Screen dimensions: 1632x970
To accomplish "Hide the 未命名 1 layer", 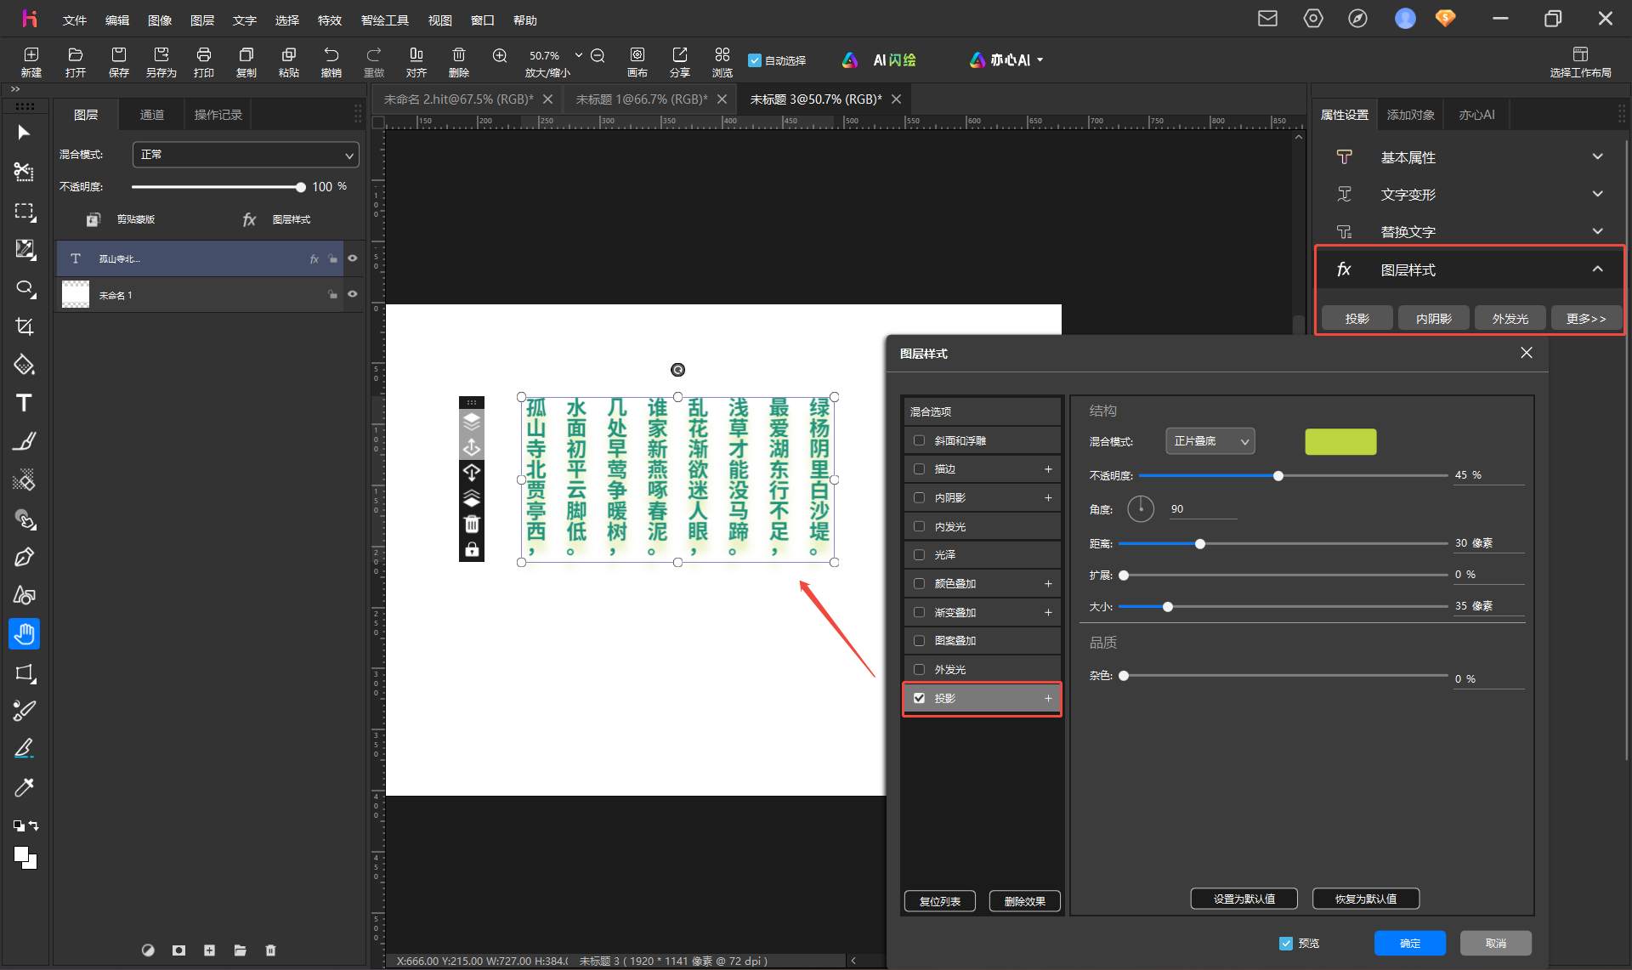I will point(353,294).
